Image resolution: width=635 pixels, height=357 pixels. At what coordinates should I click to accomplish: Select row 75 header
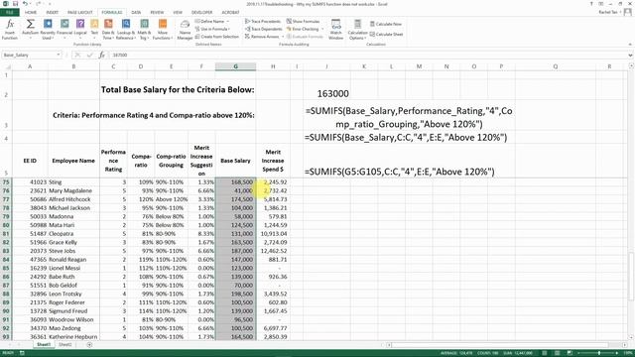(6, 182)
